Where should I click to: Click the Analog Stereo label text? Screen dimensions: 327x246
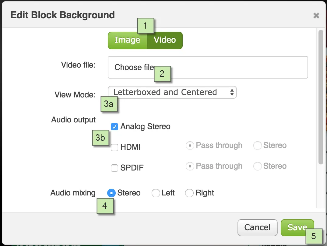click(145, 127)
